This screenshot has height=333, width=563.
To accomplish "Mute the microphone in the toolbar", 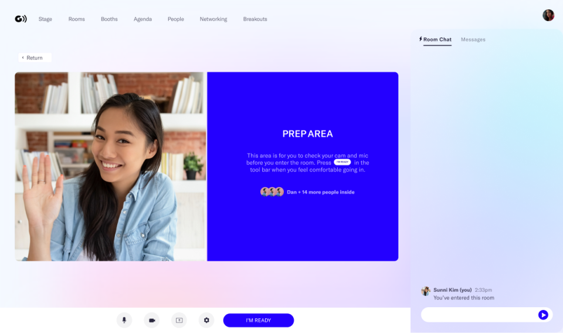I will click(124, 320).
